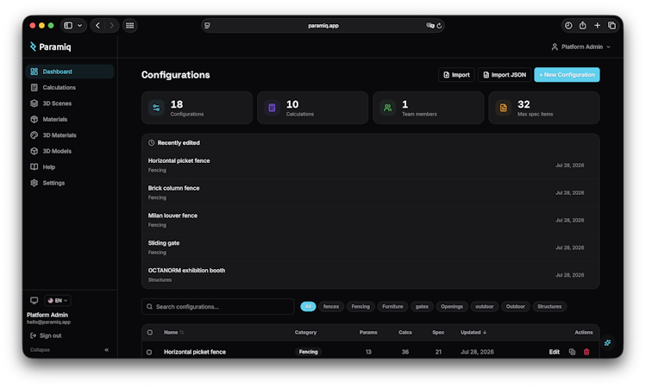This screenshot has height=388, width=646.
Task: Click the page settings icon in address bar
Action: pyautogui.click(x=207, y=26)
